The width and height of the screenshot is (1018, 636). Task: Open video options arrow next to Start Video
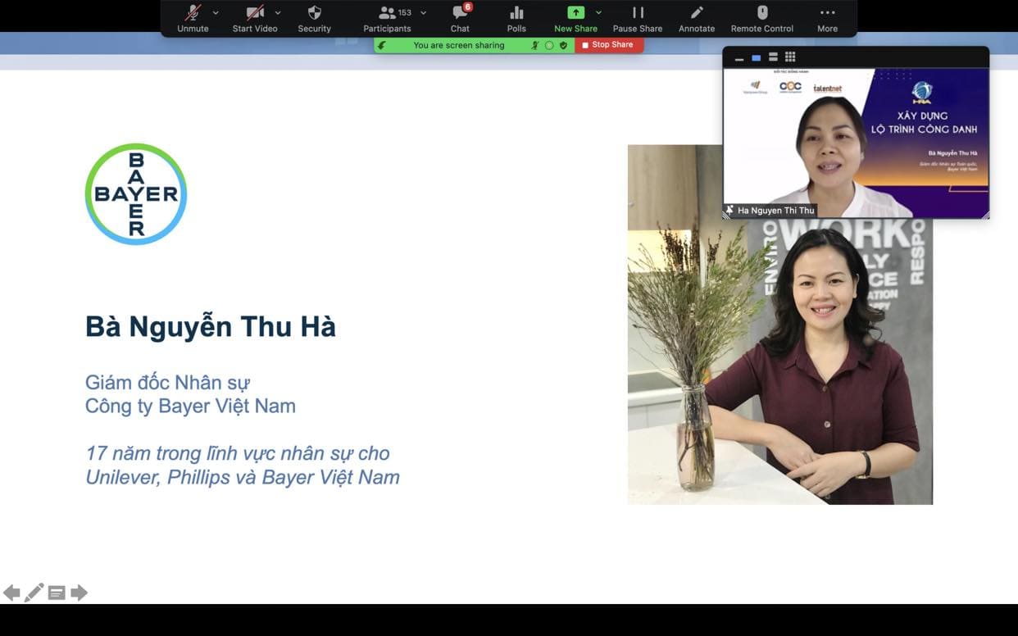(278, 13)
